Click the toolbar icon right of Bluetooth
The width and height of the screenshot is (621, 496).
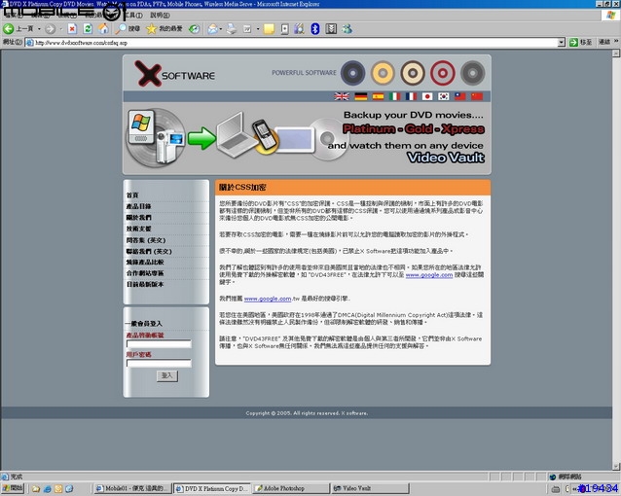pyautogui.click(x=331, y=28)
